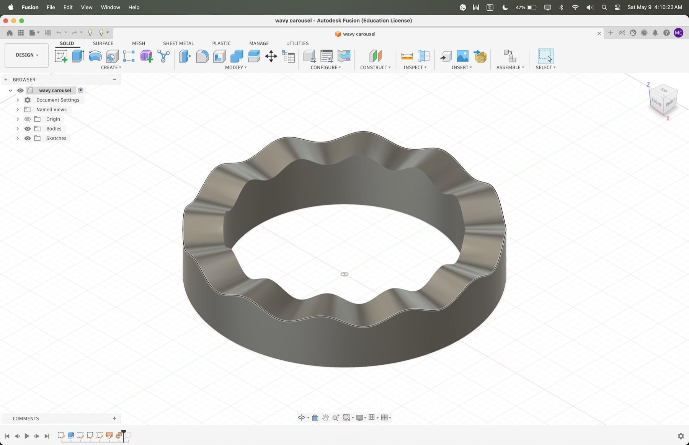Toggle visibility of wavy carousel component

tap(20, 90)
